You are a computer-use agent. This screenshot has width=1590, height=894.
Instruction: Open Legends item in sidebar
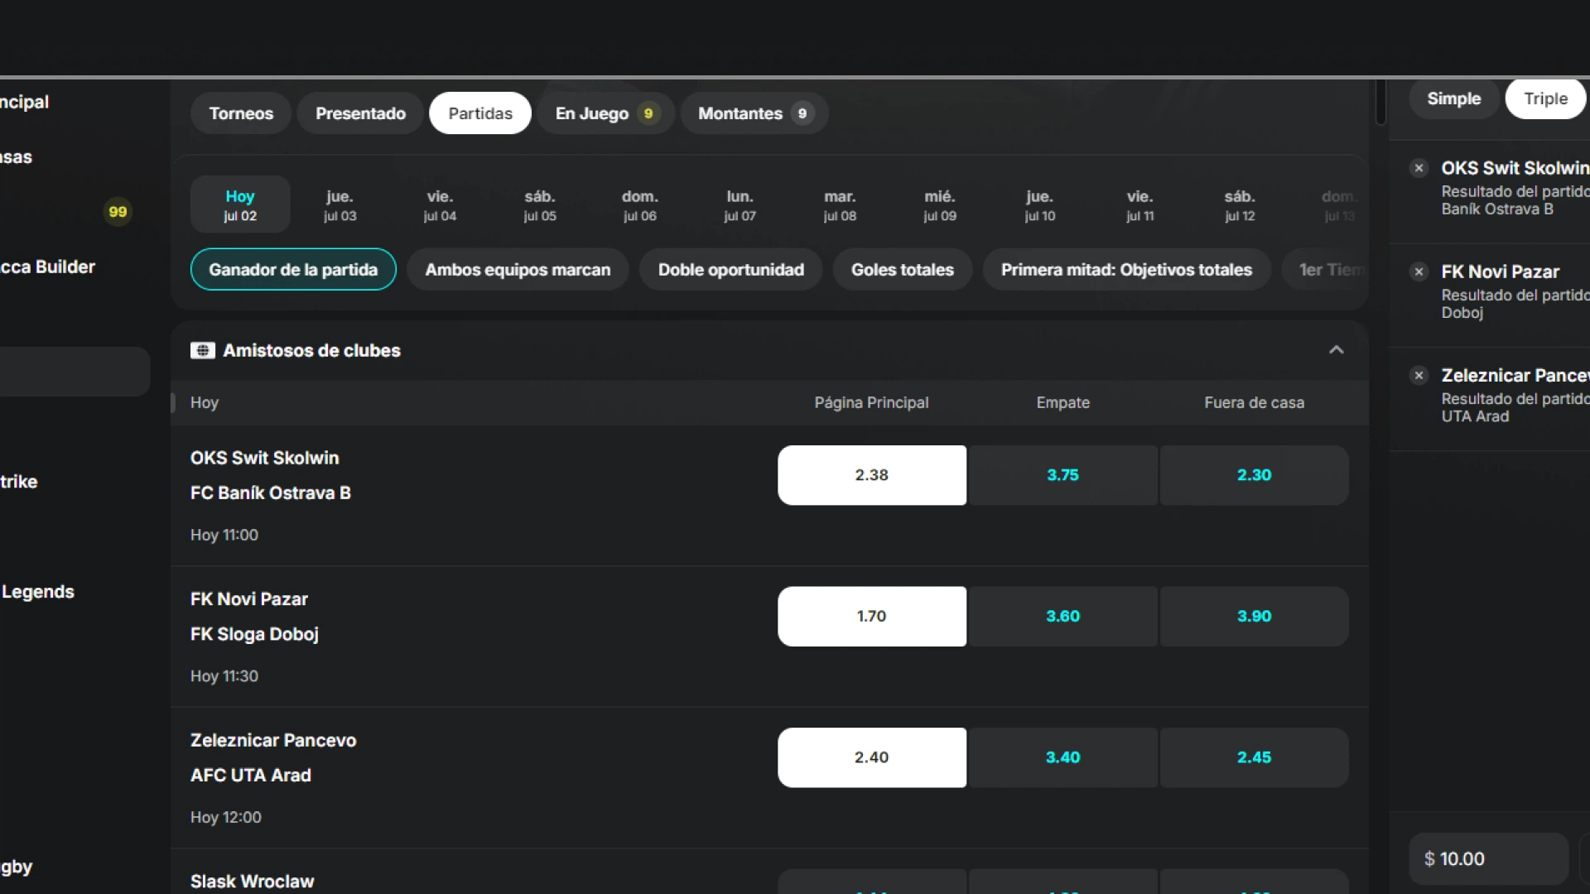[37, 592]
